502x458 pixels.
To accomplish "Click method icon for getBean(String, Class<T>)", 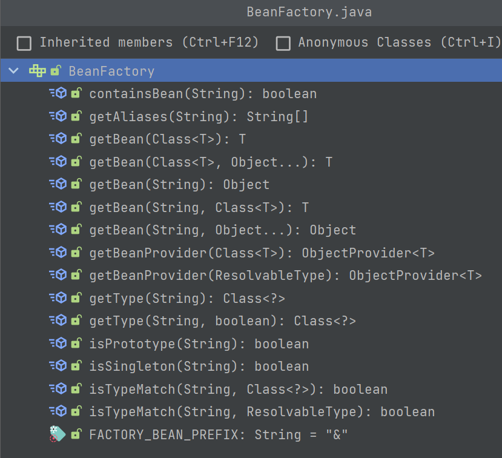I will pos(58,207).
